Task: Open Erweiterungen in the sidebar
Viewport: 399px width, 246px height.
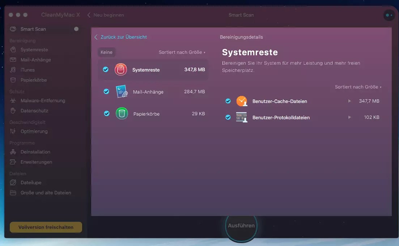Action: 36,162
